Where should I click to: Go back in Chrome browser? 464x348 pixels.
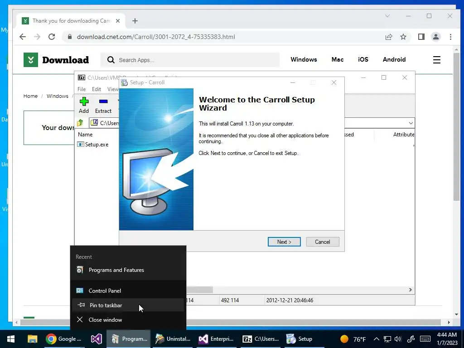coord(23,37)
